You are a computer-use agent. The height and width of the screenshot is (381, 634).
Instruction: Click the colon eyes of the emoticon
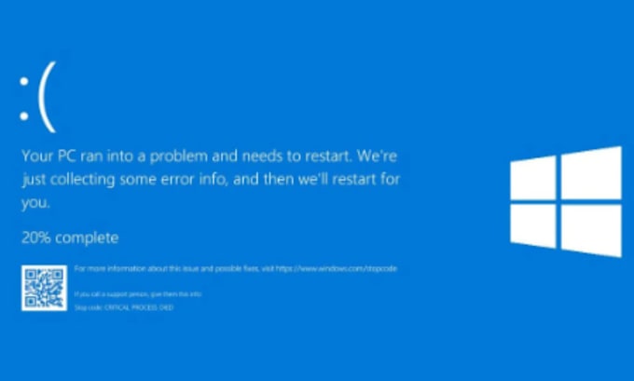24,99
